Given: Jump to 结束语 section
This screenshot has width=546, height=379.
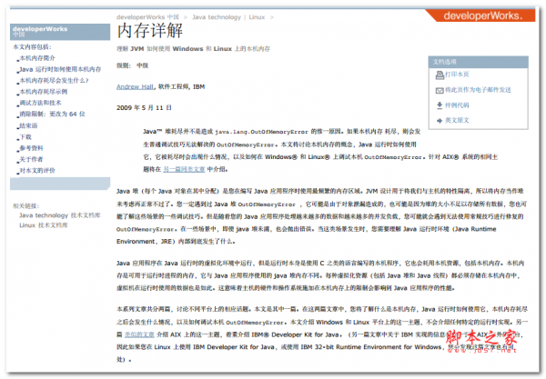Looking at the screenshot, I should point(28,125).
